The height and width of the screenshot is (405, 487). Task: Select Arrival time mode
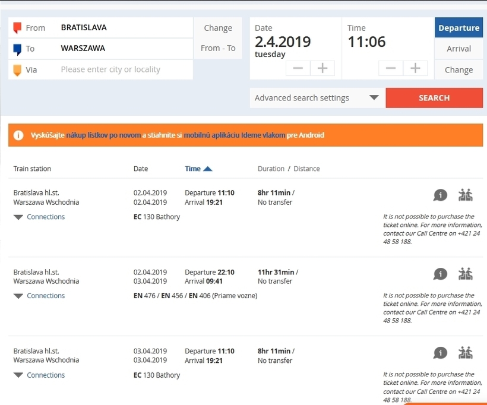pyautogui.click(x=458, y=49)
